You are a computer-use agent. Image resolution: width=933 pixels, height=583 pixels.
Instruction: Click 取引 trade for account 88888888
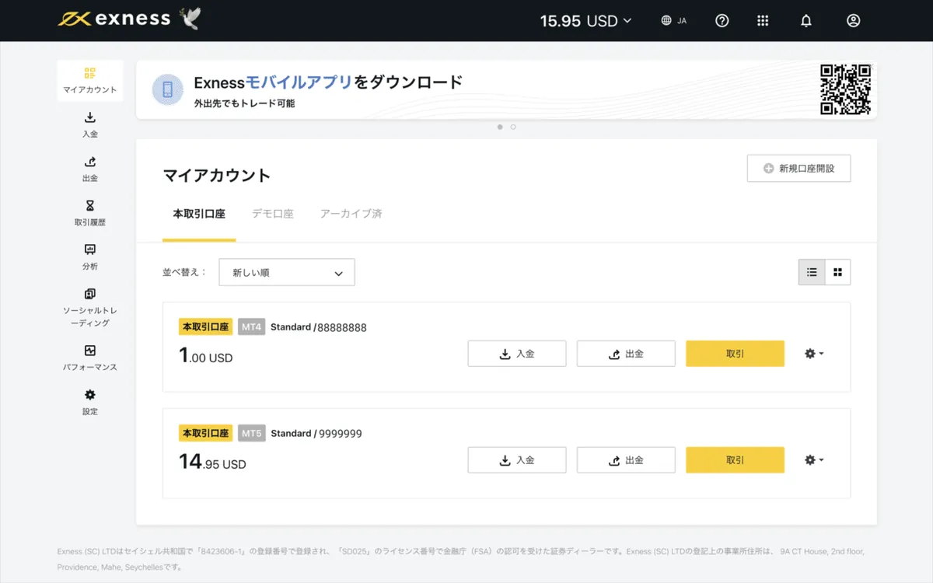(735, 354)
